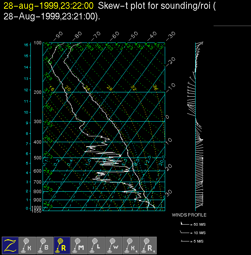Screen dimensions: 251x255
Task: Select the W sounding balloon icon
Action: 114,245
